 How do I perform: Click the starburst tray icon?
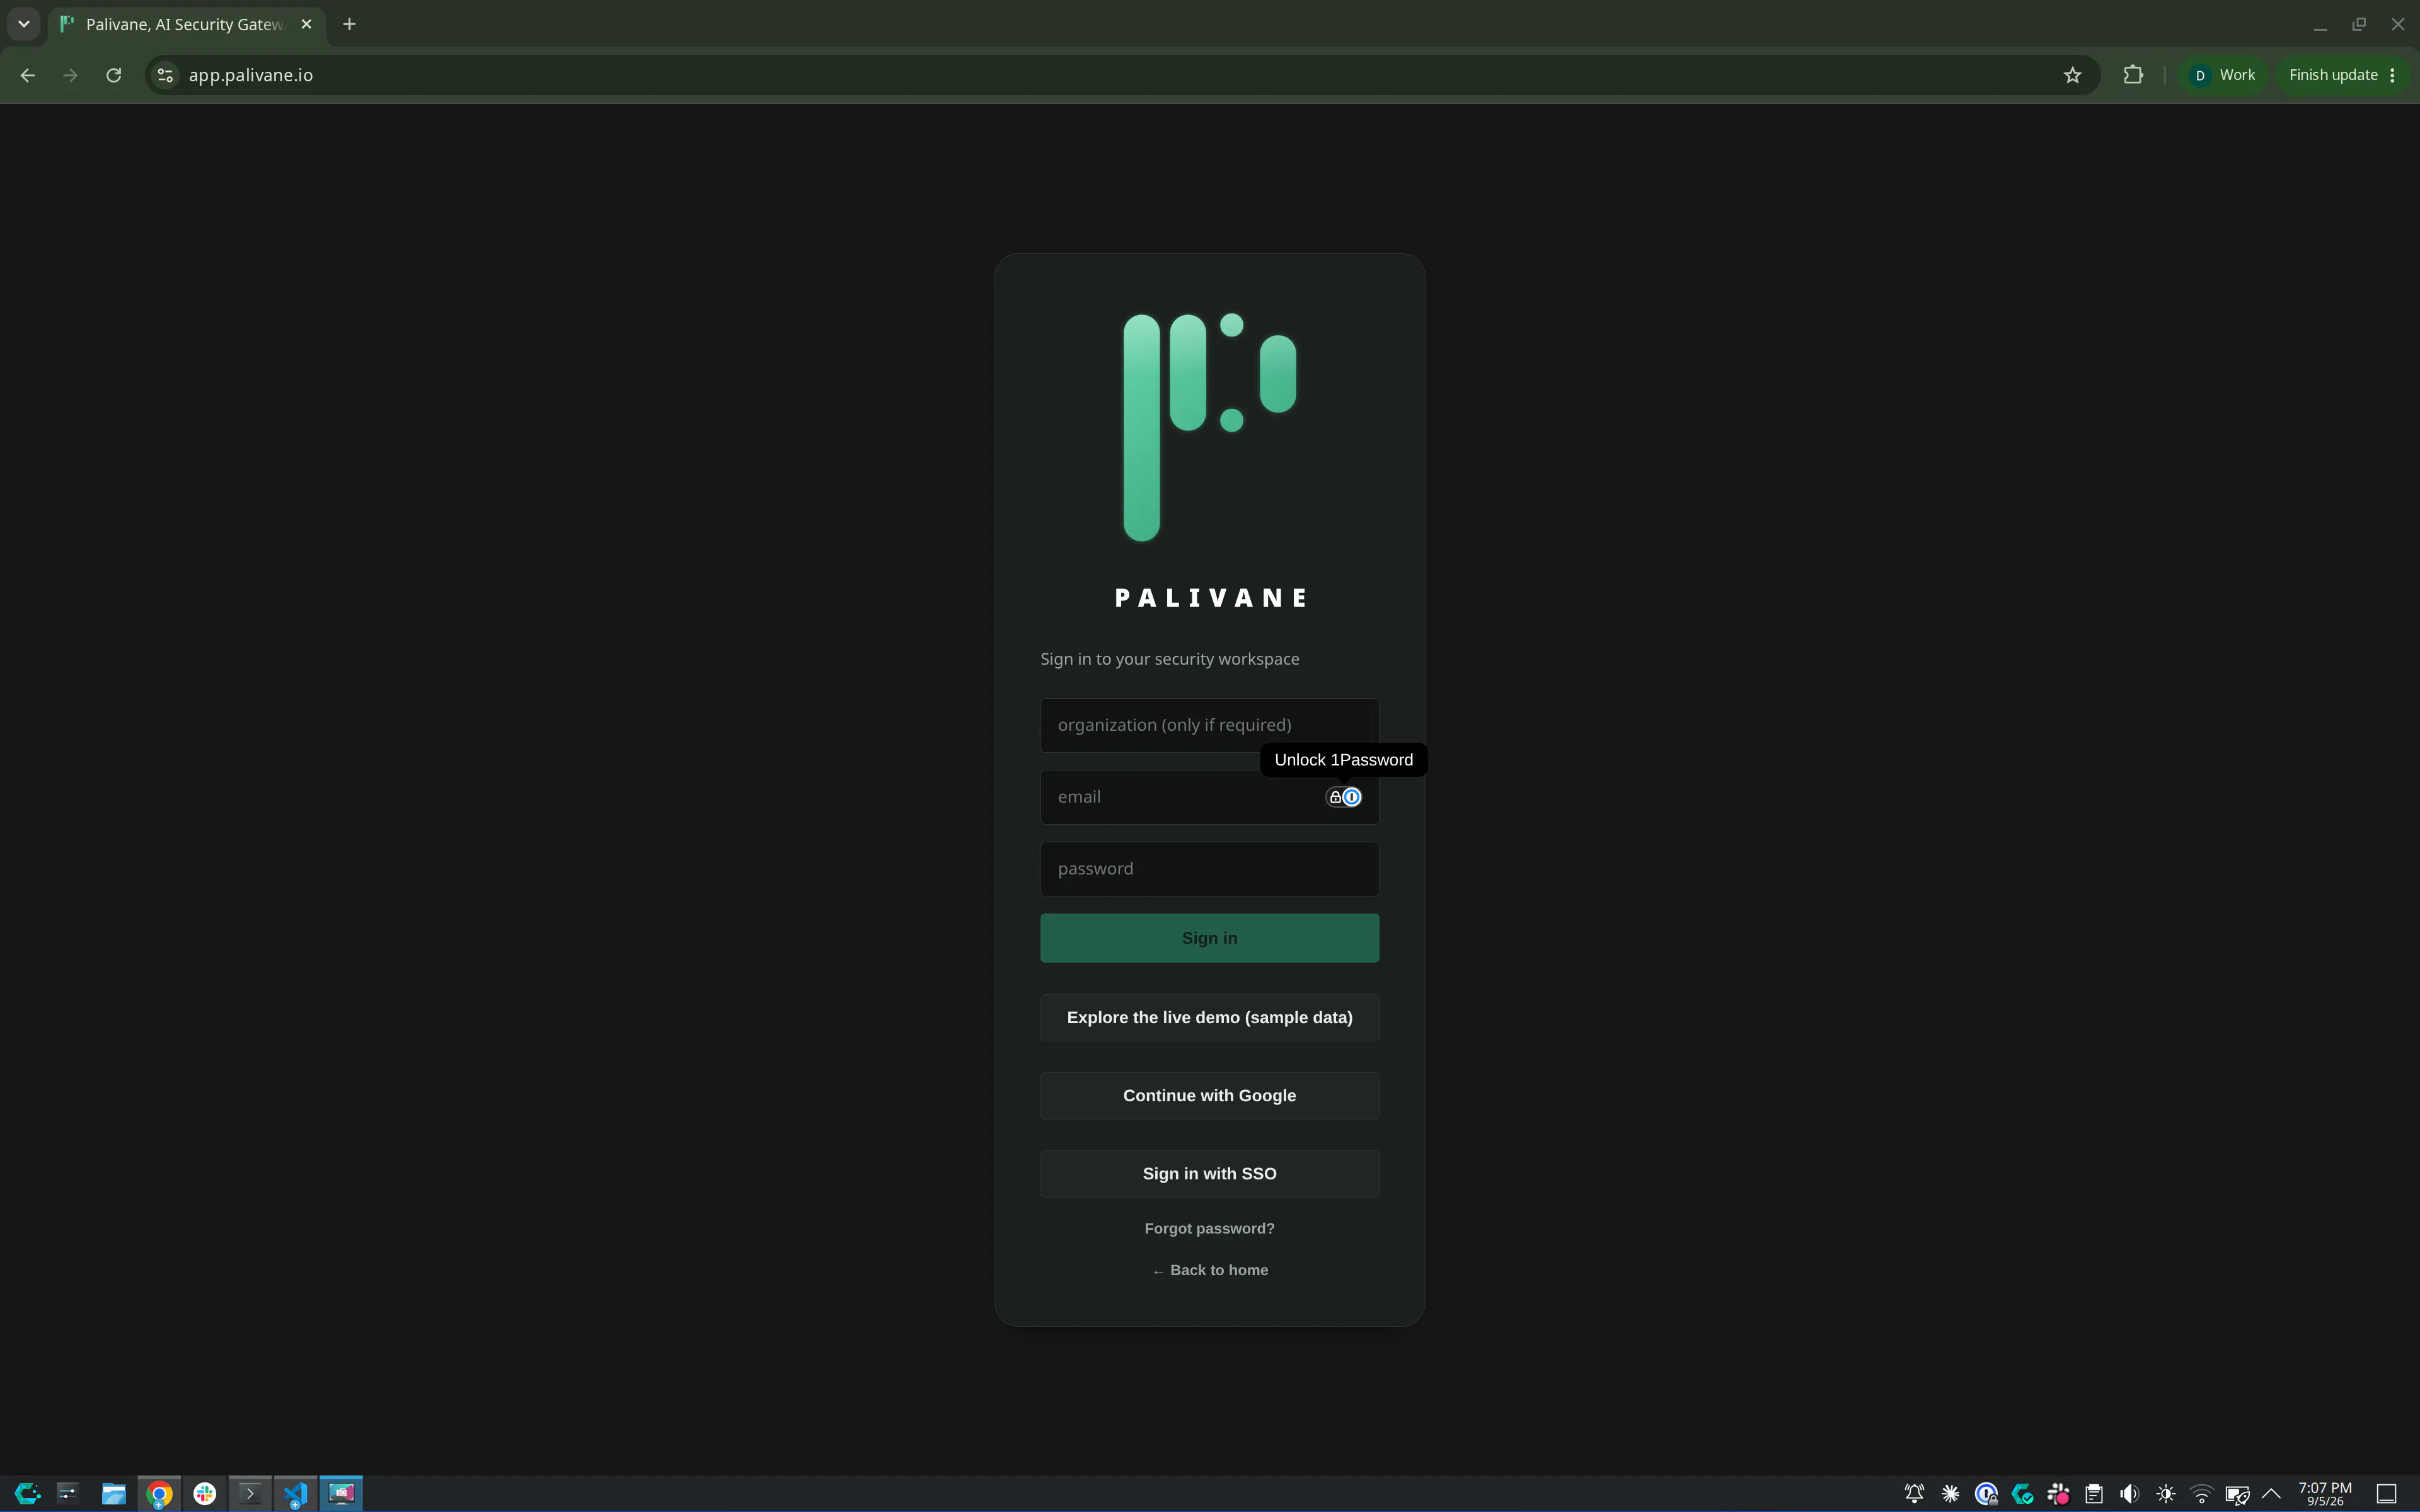(x=1950, y=1493)
